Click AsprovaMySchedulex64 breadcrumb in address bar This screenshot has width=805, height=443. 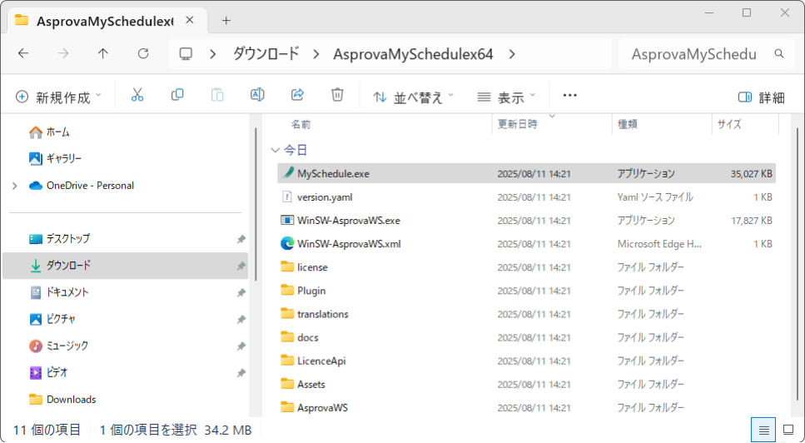coord(413,54)
